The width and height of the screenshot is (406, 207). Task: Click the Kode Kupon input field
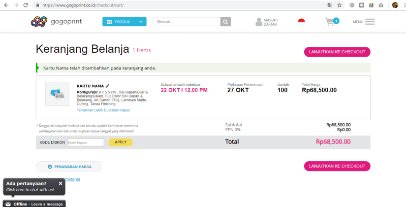[x=86, y=142]
